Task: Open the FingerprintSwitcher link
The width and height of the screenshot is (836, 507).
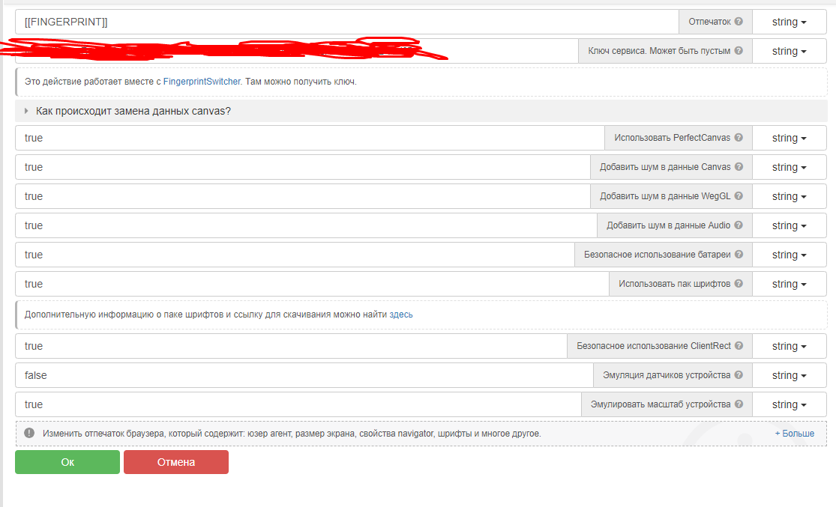Action: pos(202,82)
